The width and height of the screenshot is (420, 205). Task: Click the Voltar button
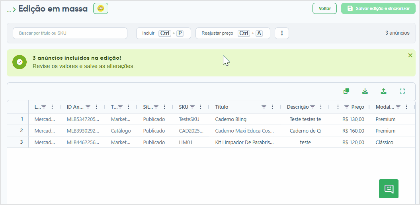(324, 9)
